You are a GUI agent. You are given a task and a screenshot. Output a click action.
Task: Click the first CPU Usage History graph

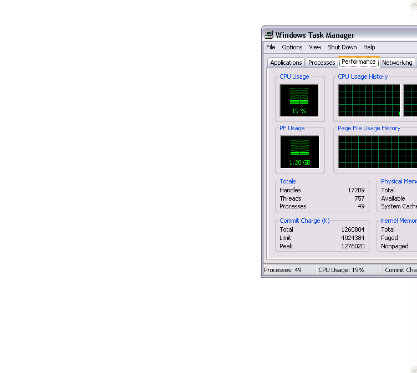click(369, 100)
